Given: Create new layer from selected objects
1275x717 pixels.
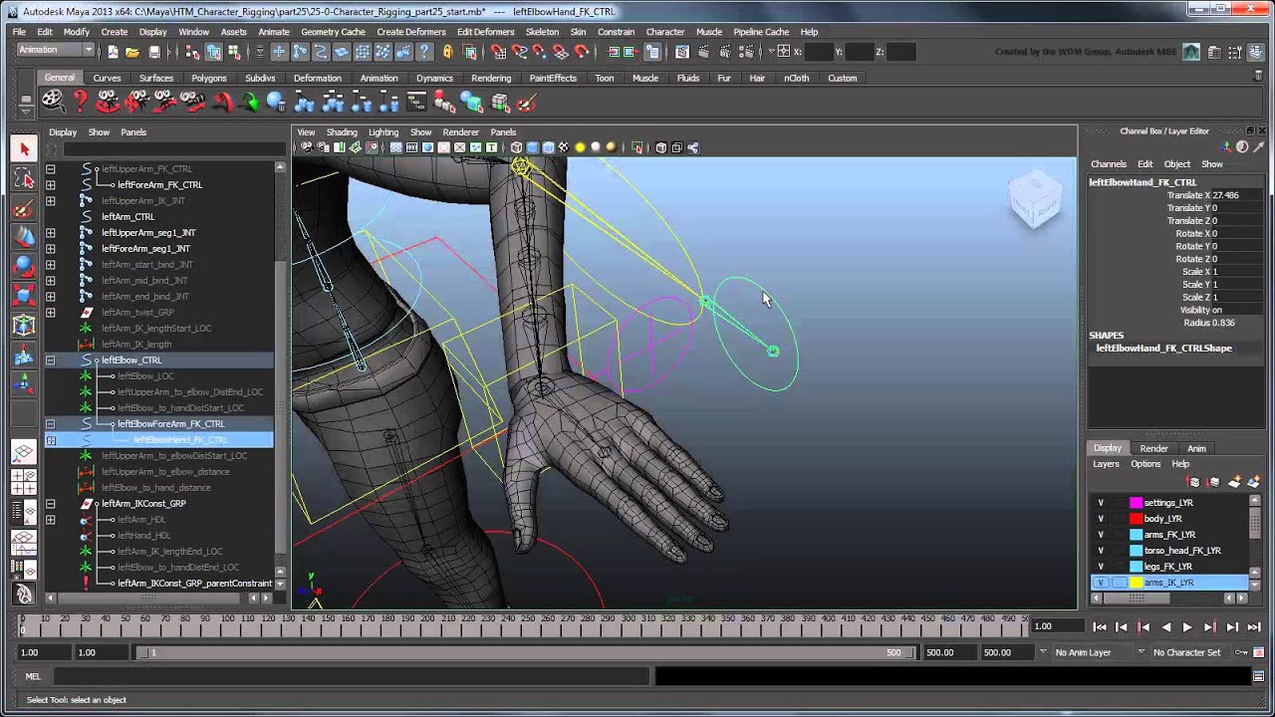Looking at the screenshot, I should [x=1253, y=482].
